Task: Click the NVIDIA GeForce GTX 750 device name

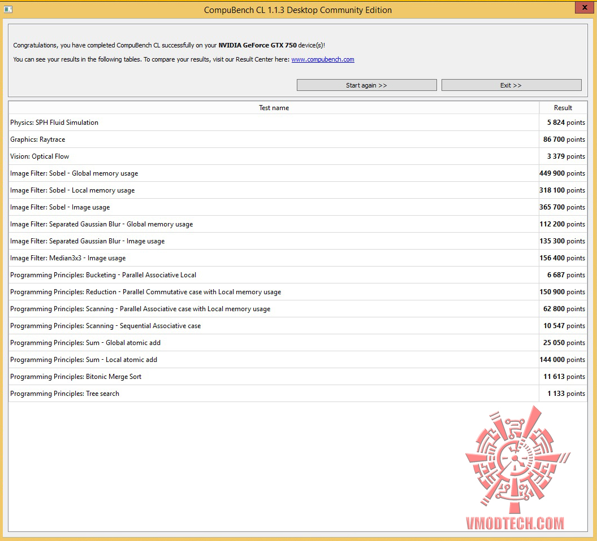Action: (257, 45)
